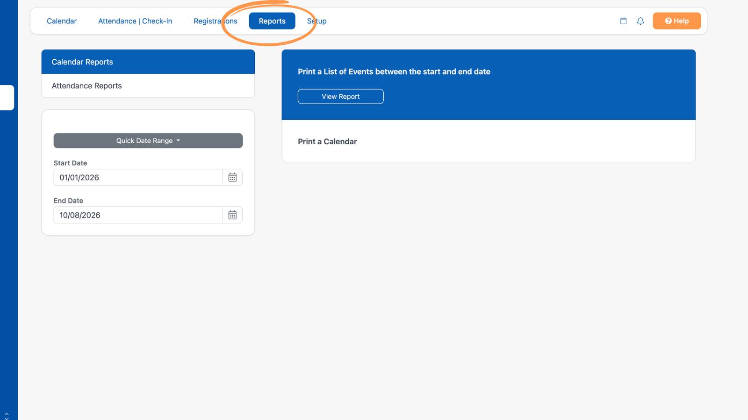748x420 pixels.
Task: Select Calendar Reports in the list
Action: tap(148, 62)
